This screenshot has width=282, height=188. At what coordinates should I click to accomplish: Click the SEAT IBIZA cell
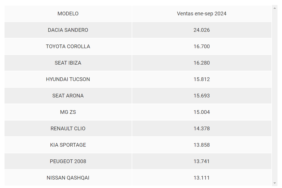click(x=68, y=63)
